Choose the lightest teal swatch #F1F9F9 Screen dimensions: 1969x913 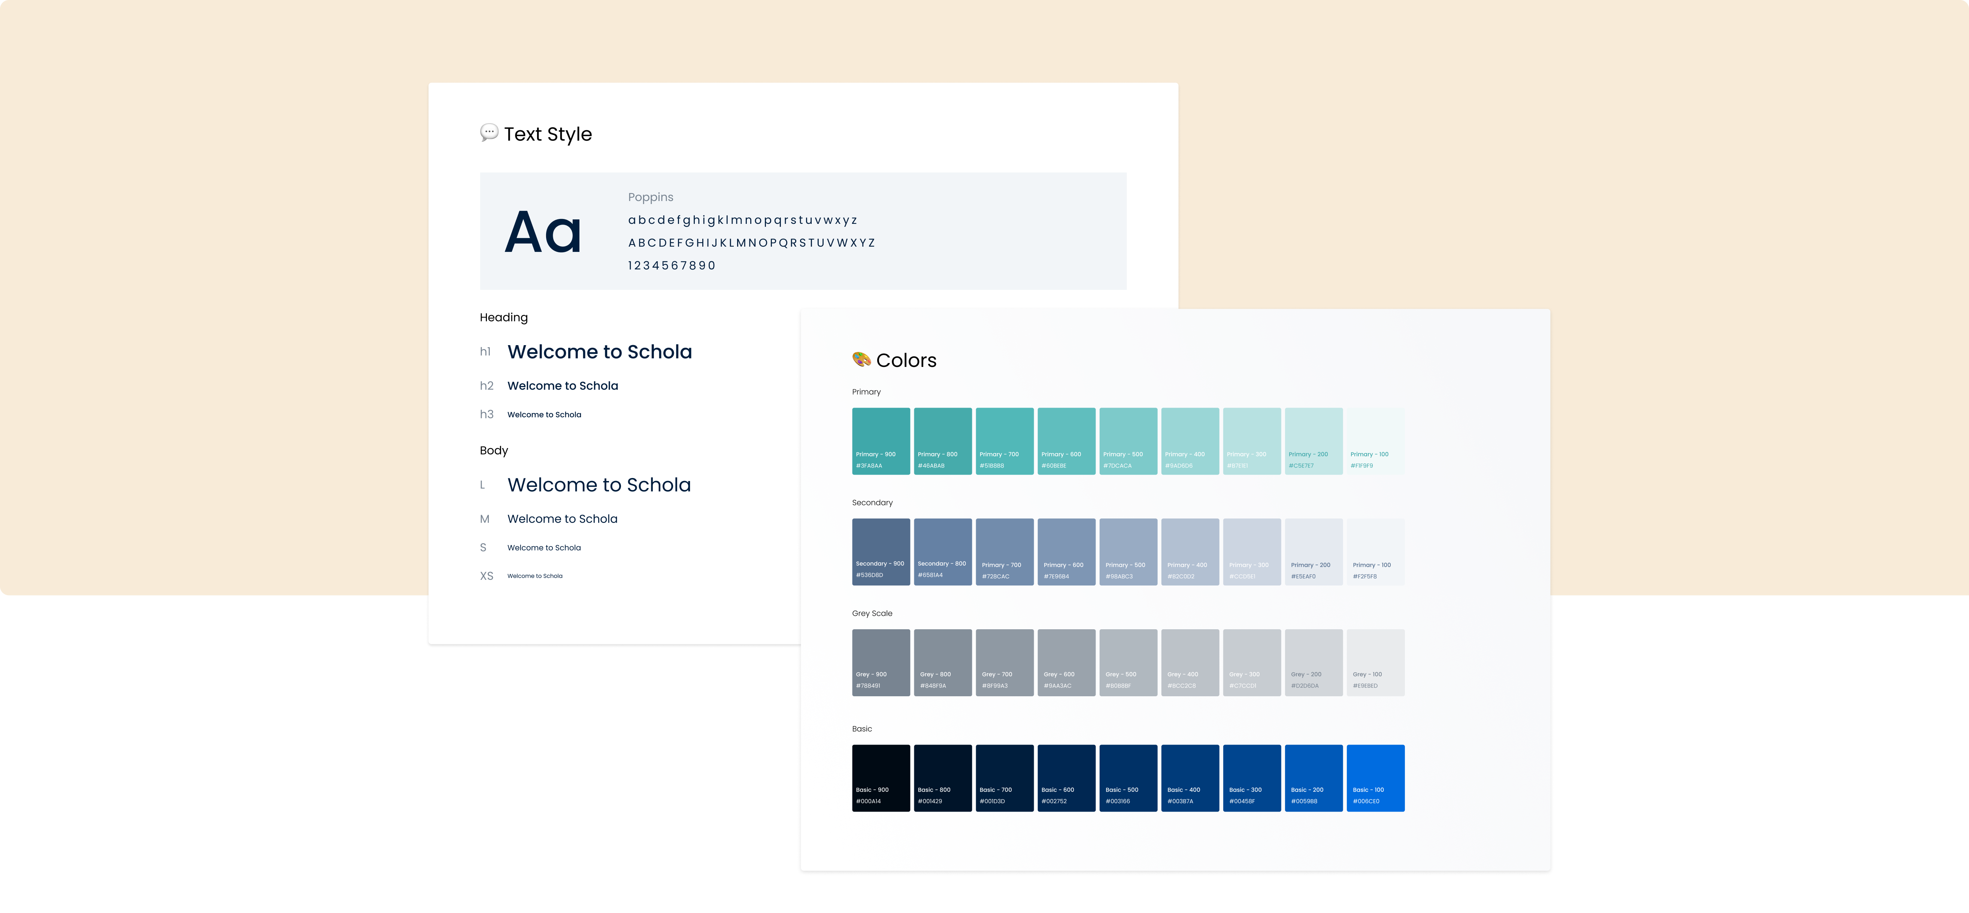click(x=1376, y=441)
